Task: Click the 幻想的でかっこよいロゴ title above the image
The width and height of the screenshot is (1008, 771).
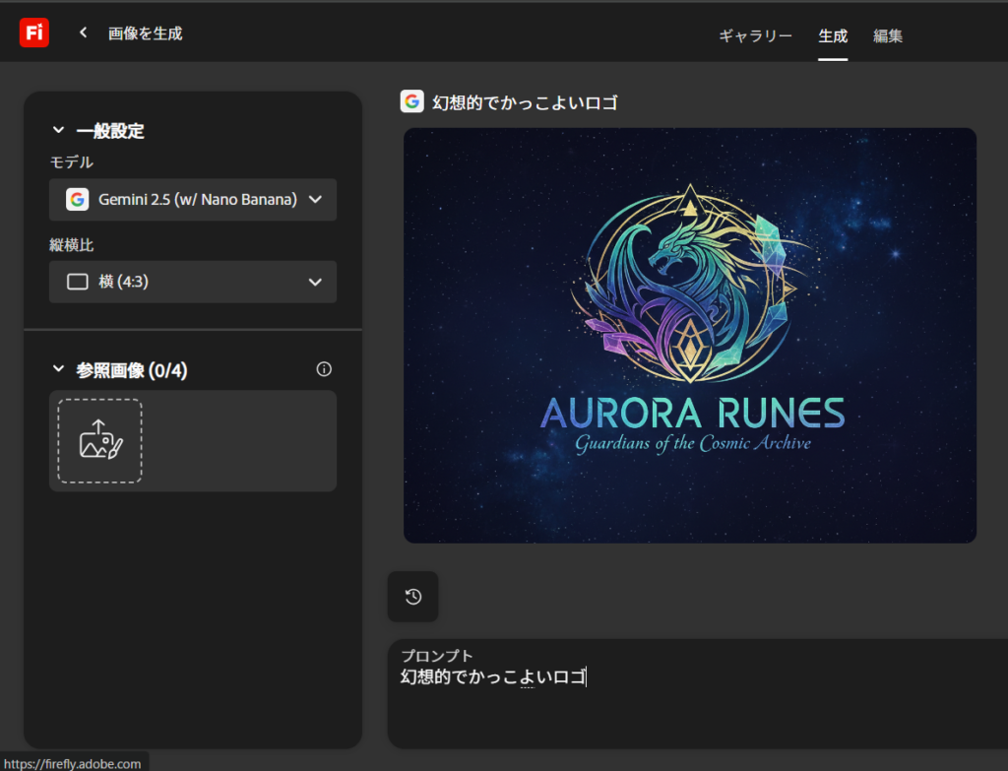Action: point(525,102)
